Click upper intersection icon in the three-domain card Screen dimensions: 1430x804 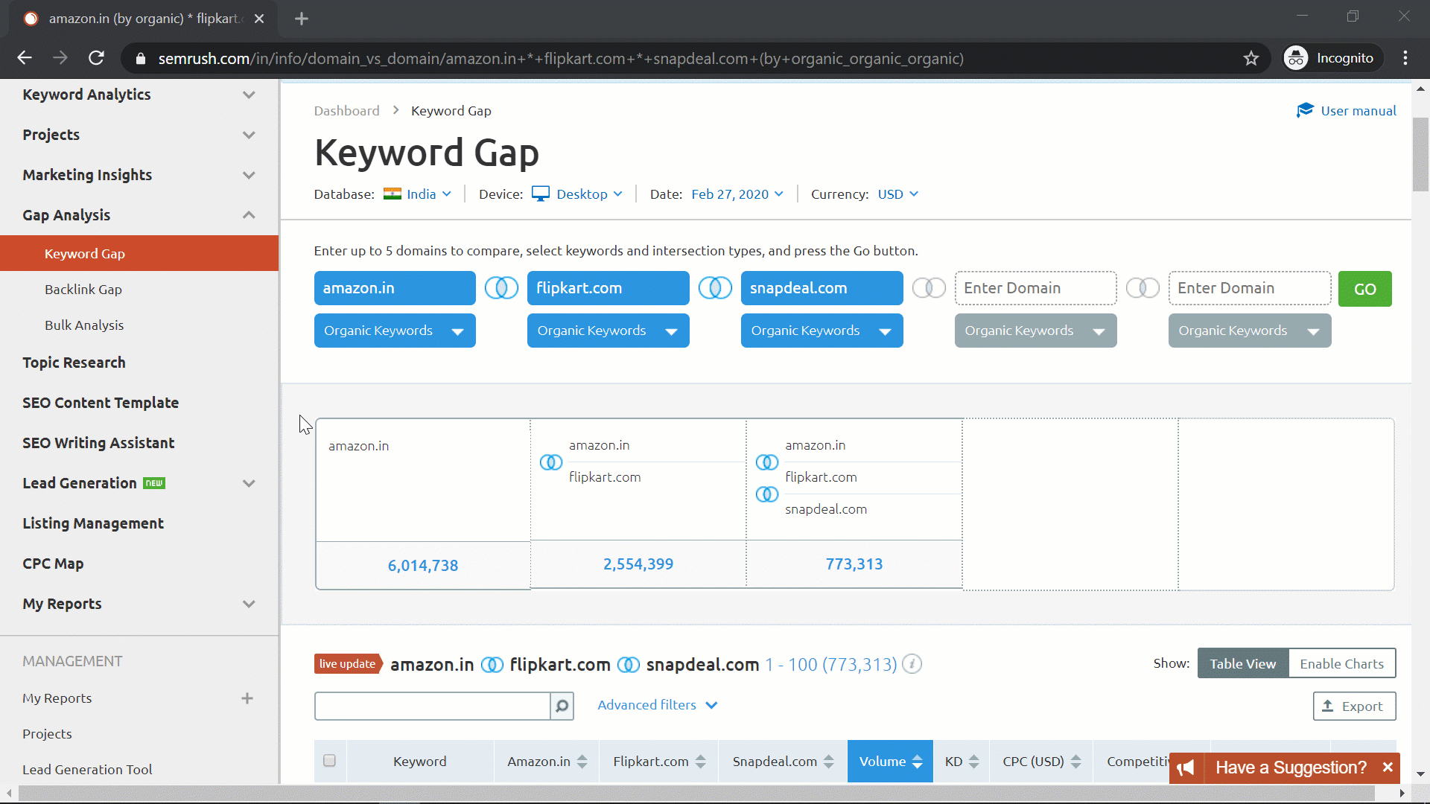click(767, 462)
